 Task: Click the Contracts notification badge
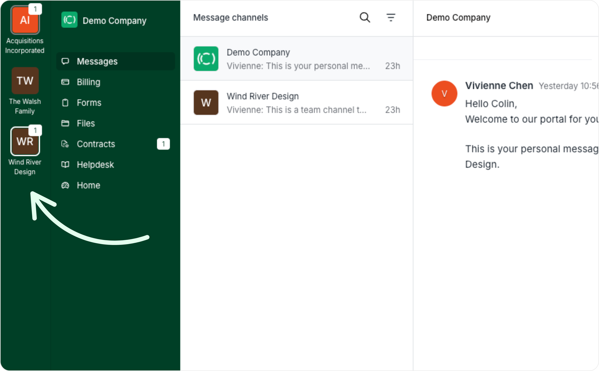click(163, 144)
